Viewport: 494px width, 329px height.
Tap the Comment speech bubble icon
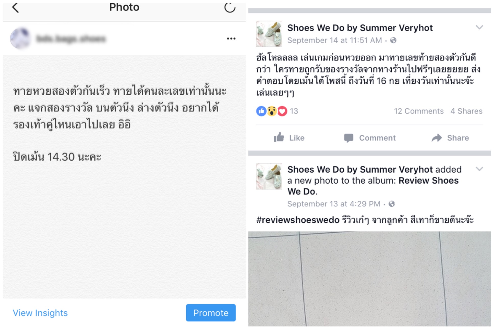[348, 138]
